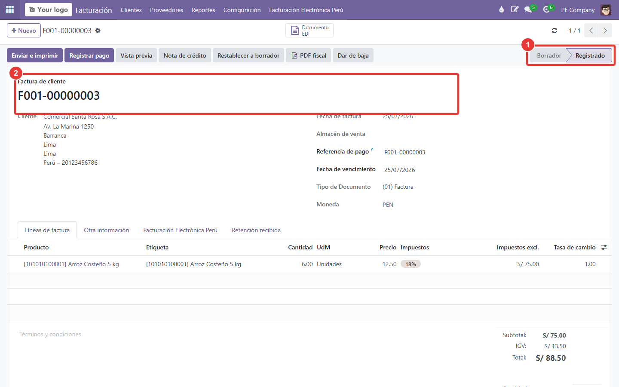Open the Documento EDI smart button

pos(309,31)
